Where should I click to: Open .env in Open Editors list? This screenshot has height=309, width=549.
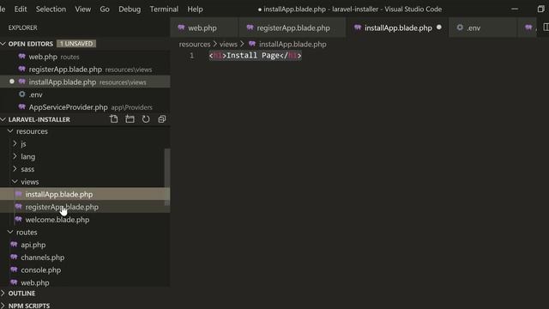[x=85, y=94]
